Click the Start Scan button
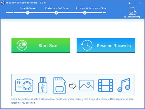This screenshot has height=109, width=145. (41, 45)
